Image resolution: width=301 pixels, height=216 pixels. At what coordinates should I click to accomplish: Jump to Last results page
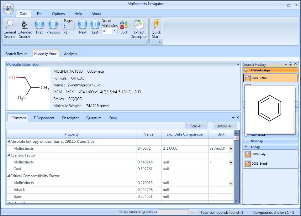point(95,27)
